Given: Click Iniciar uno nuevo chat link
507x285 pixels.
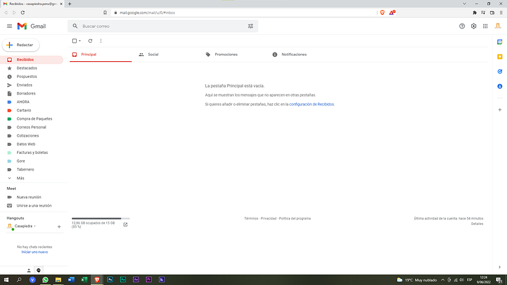Looking at the screenshot, I should click(35, 252).
